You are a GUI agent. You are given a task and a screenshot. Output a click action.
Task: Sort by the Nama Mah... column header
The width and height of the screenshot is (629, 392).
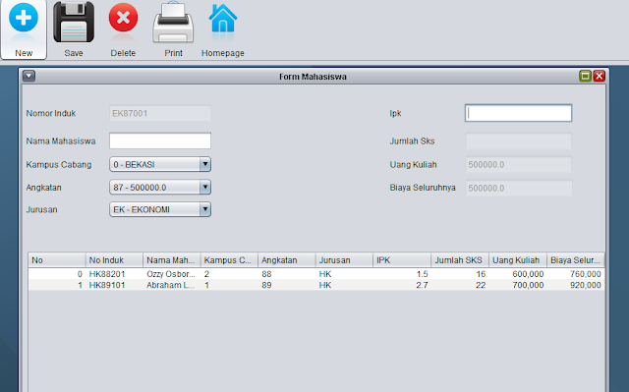[x=172, y=260]
